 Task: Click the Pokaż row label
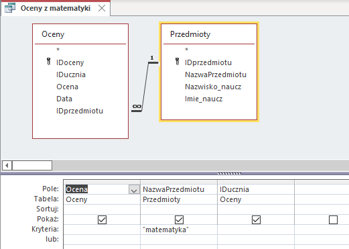coord(48,219)
